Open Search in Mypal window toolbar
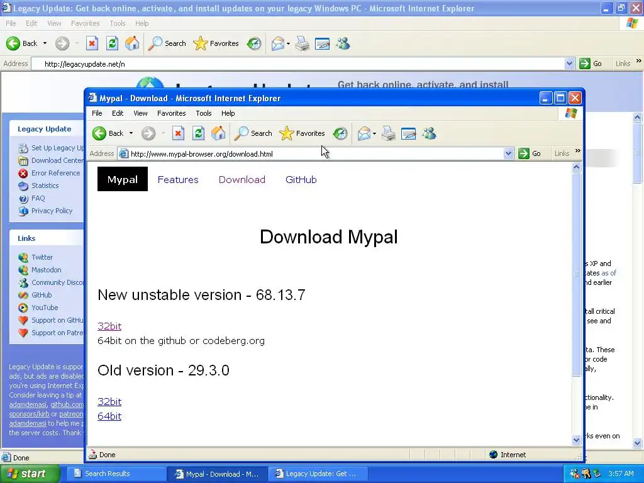 pos(253,133)
